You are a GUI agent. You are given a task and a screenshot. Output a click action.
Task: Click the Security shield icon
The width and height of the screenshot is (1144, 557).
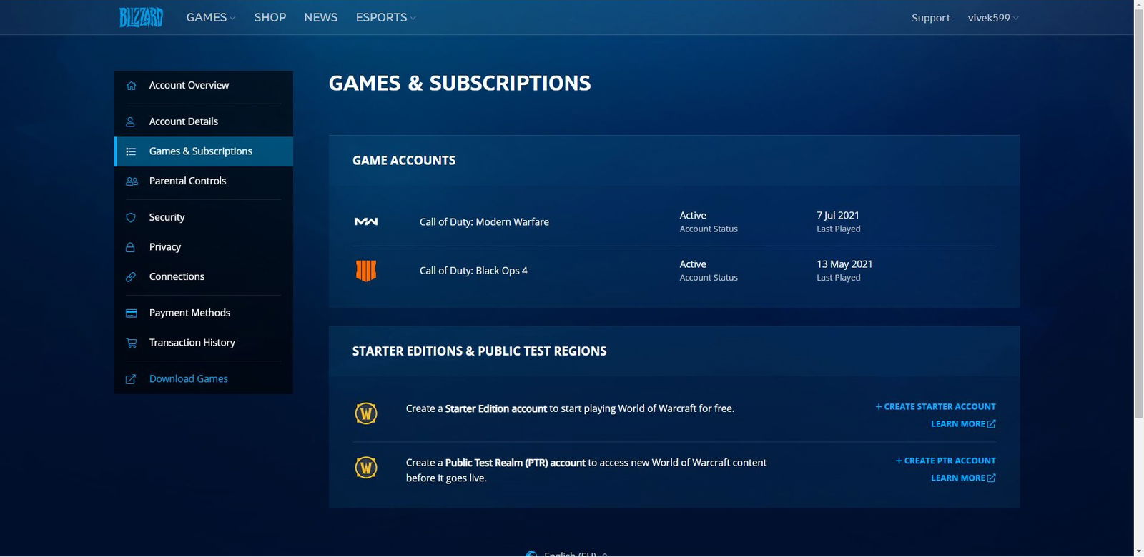coord(131,217)
